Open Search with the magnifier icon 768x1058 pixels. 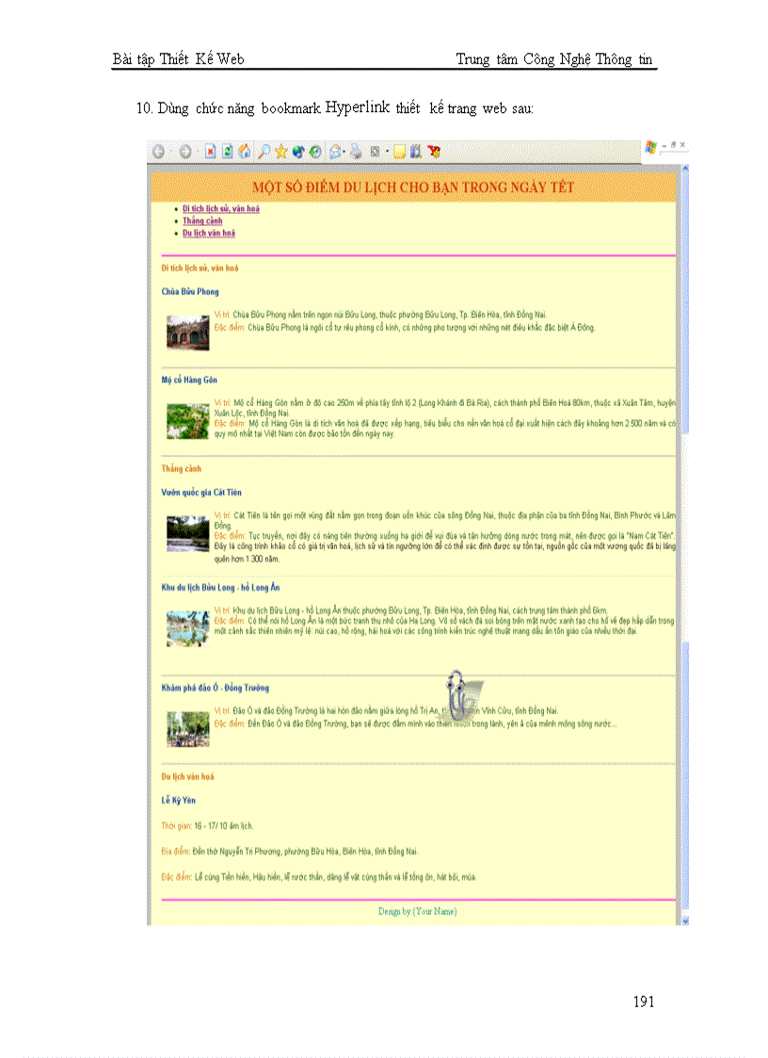(x=263, y=151)
